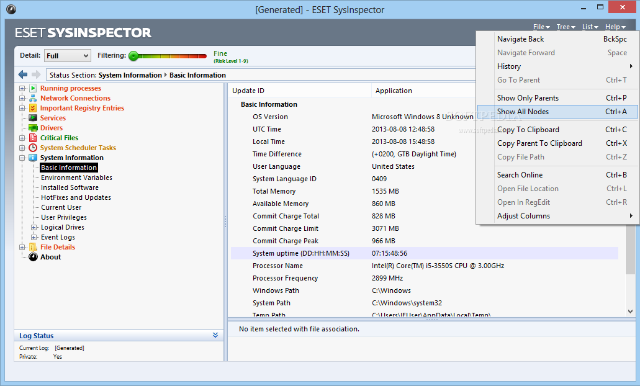Screen dimensions: 640x386
Task: Click the Log Status header label
Action: pyautogui.click(x=37, y=336)
